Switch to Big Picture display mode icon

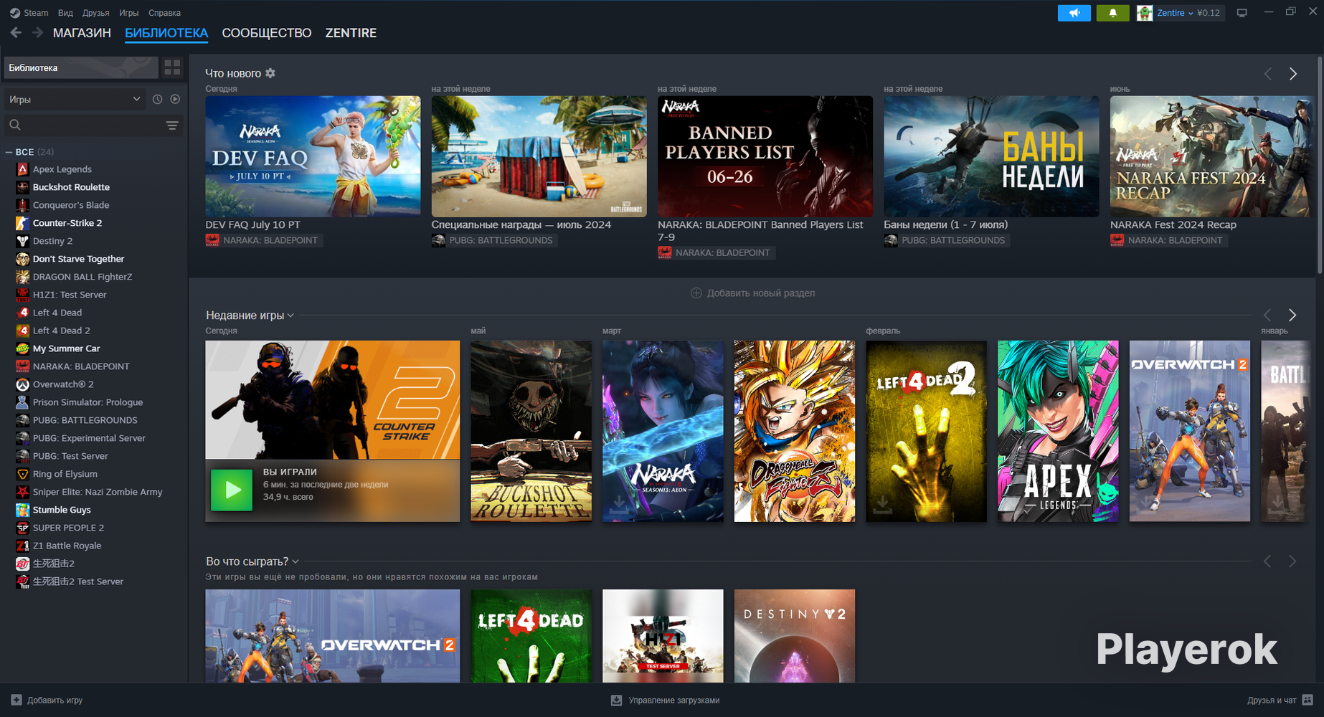(x=1242, y=13)
